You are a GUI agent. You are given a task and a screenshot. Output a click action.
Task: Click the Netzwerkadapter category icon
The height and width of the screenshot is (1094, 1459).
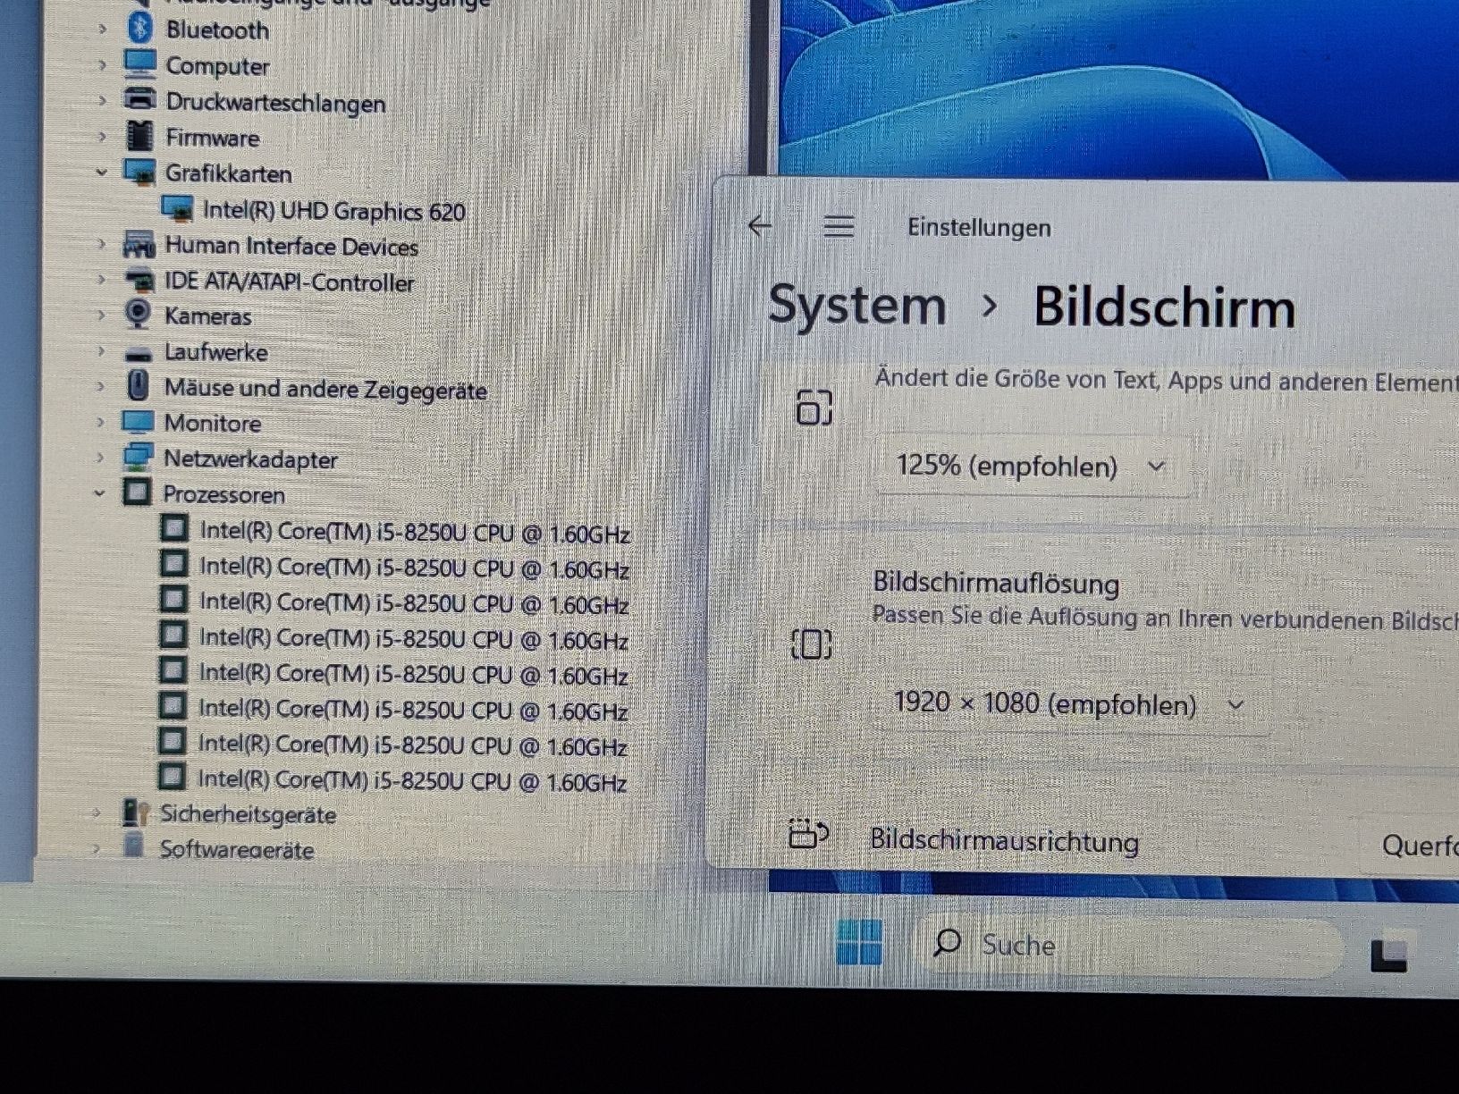pyautogui.click(x=137, y=457)
